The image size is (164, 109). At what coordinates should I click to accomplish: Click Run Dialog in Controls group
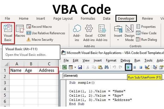tap(147, 40)
